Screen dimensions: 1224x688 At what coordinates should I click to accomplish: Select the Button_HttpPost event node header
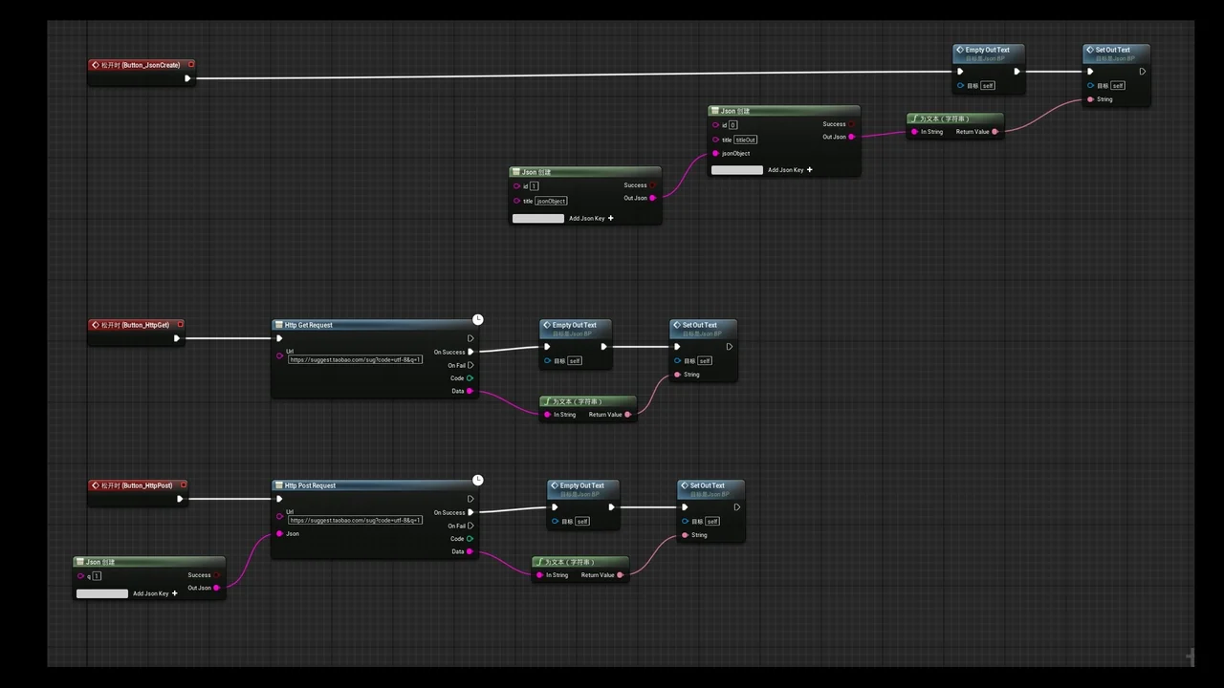tap(137, 485)
